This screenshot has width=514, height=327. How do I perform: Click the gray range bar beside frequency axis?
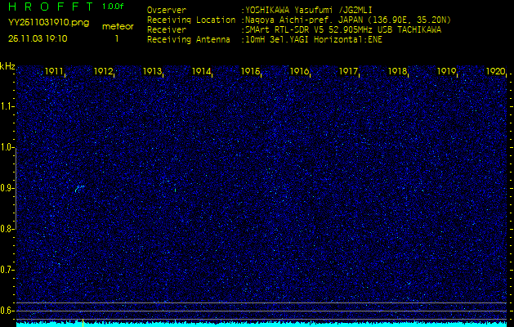click(x=16, y=189)
